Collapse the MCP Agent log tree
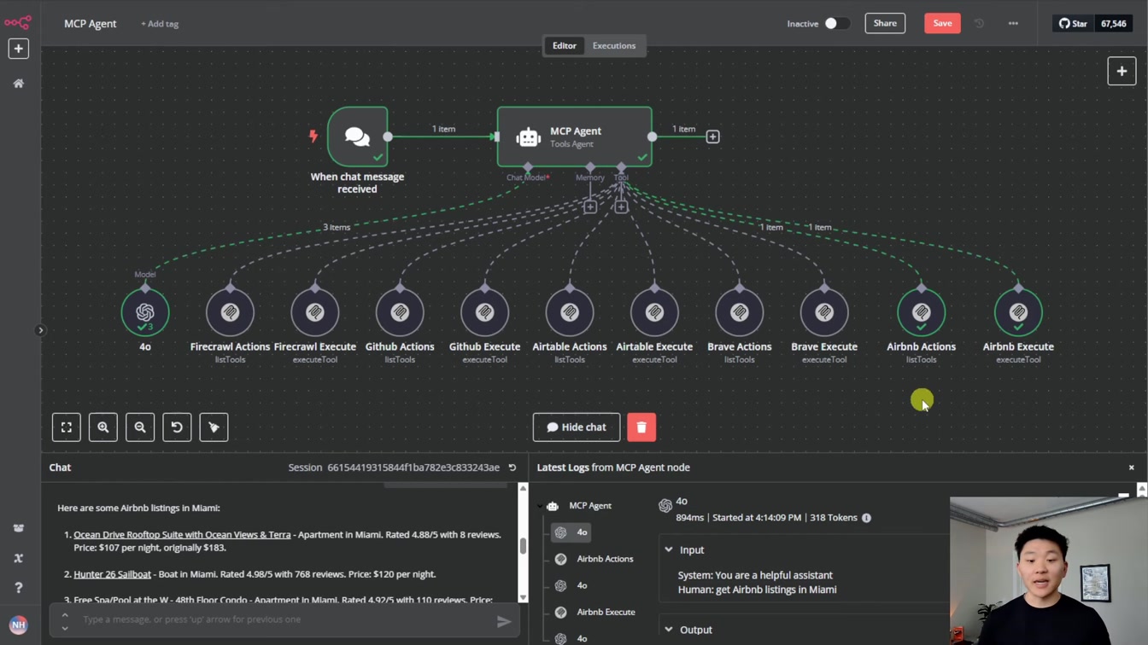This screenshot has height=645, width=1148. pyautogui.click(x=541, y=506)
